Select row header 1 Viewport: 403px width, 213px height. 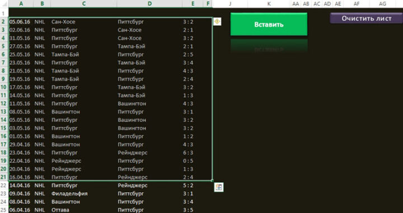[x=3, y=13]
